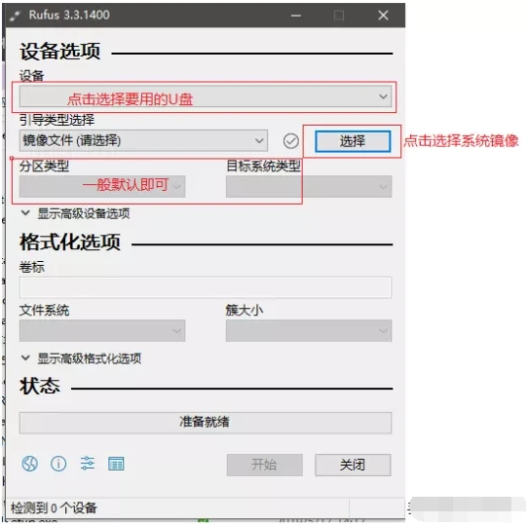
Task: Open the 簇大小 cluster size dropdown
Action: tap(309, 331)
